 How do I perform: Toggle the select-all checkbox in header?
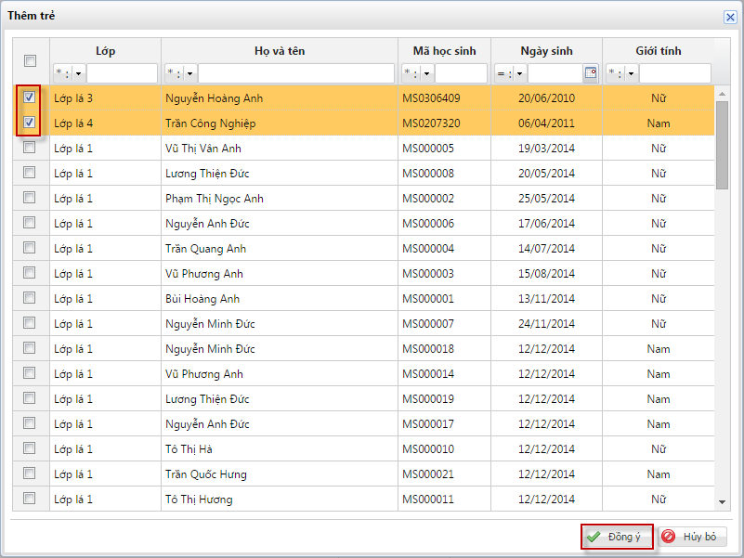(30, 61)
